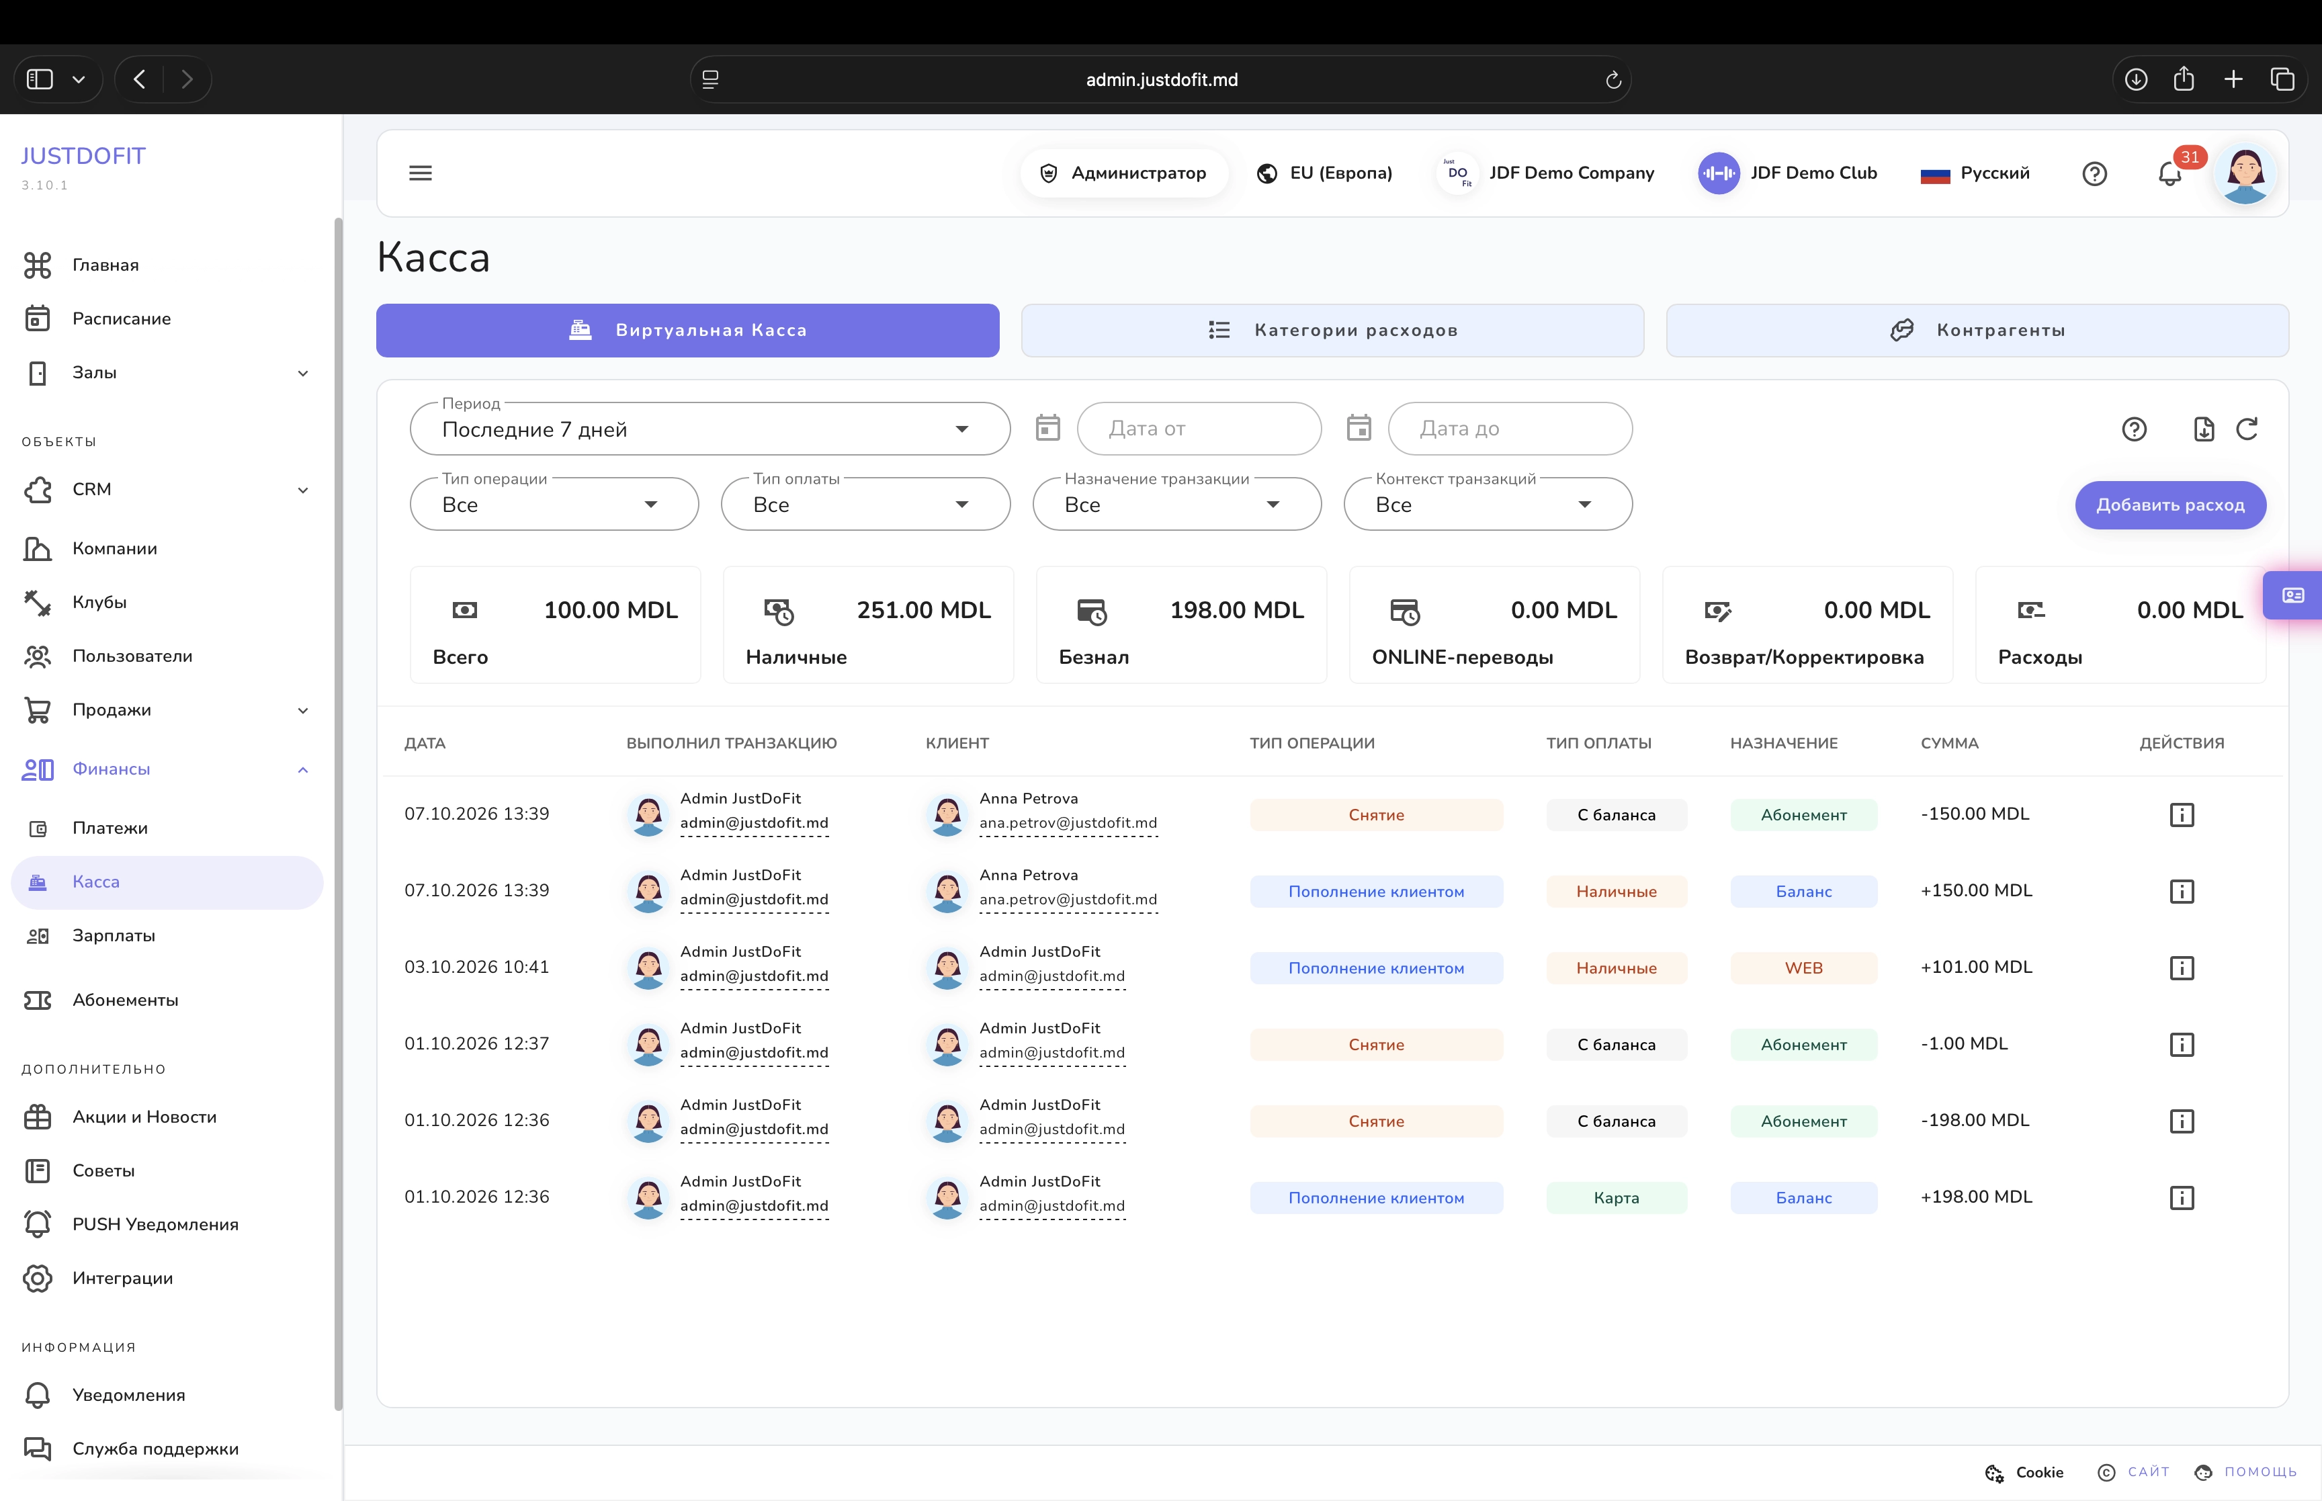Open the user avatar profile menu

point(2245,173)
